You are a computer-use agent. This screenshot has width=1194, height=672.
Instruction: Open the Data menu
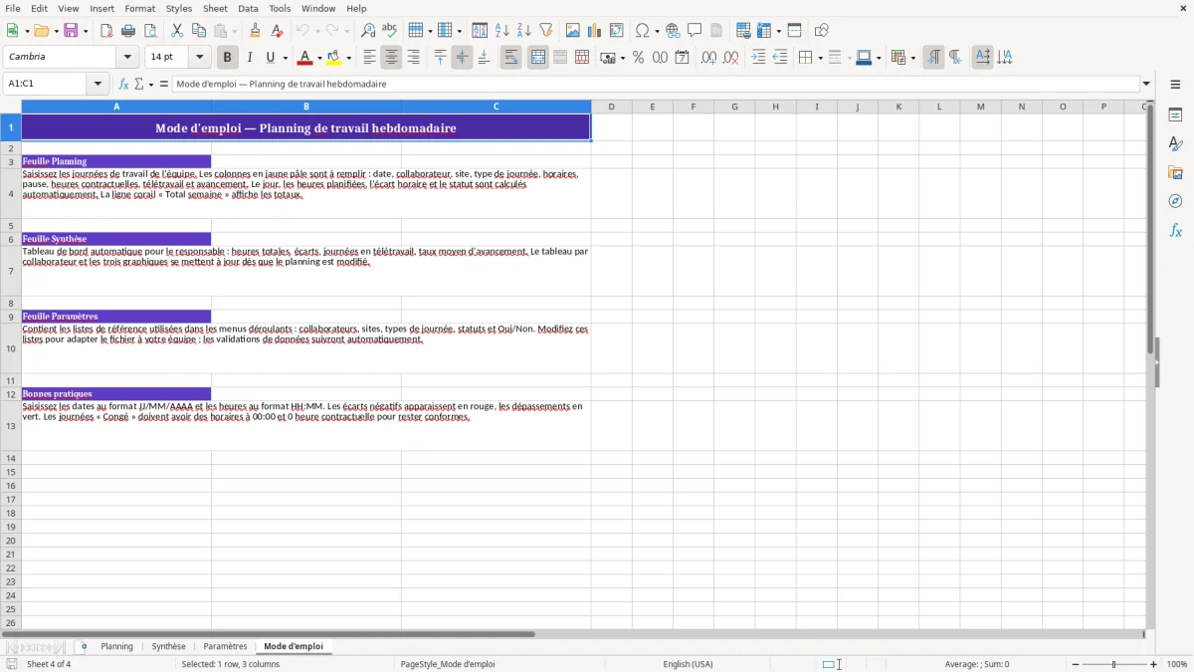pos(248,8)
